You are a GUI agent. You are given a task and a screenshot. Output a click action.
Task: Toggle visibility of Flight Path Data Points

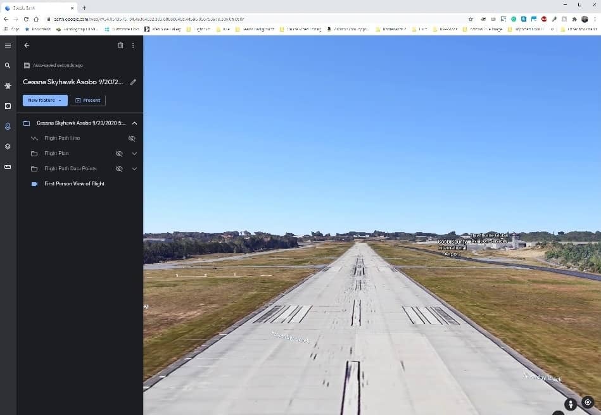[118, 169]
